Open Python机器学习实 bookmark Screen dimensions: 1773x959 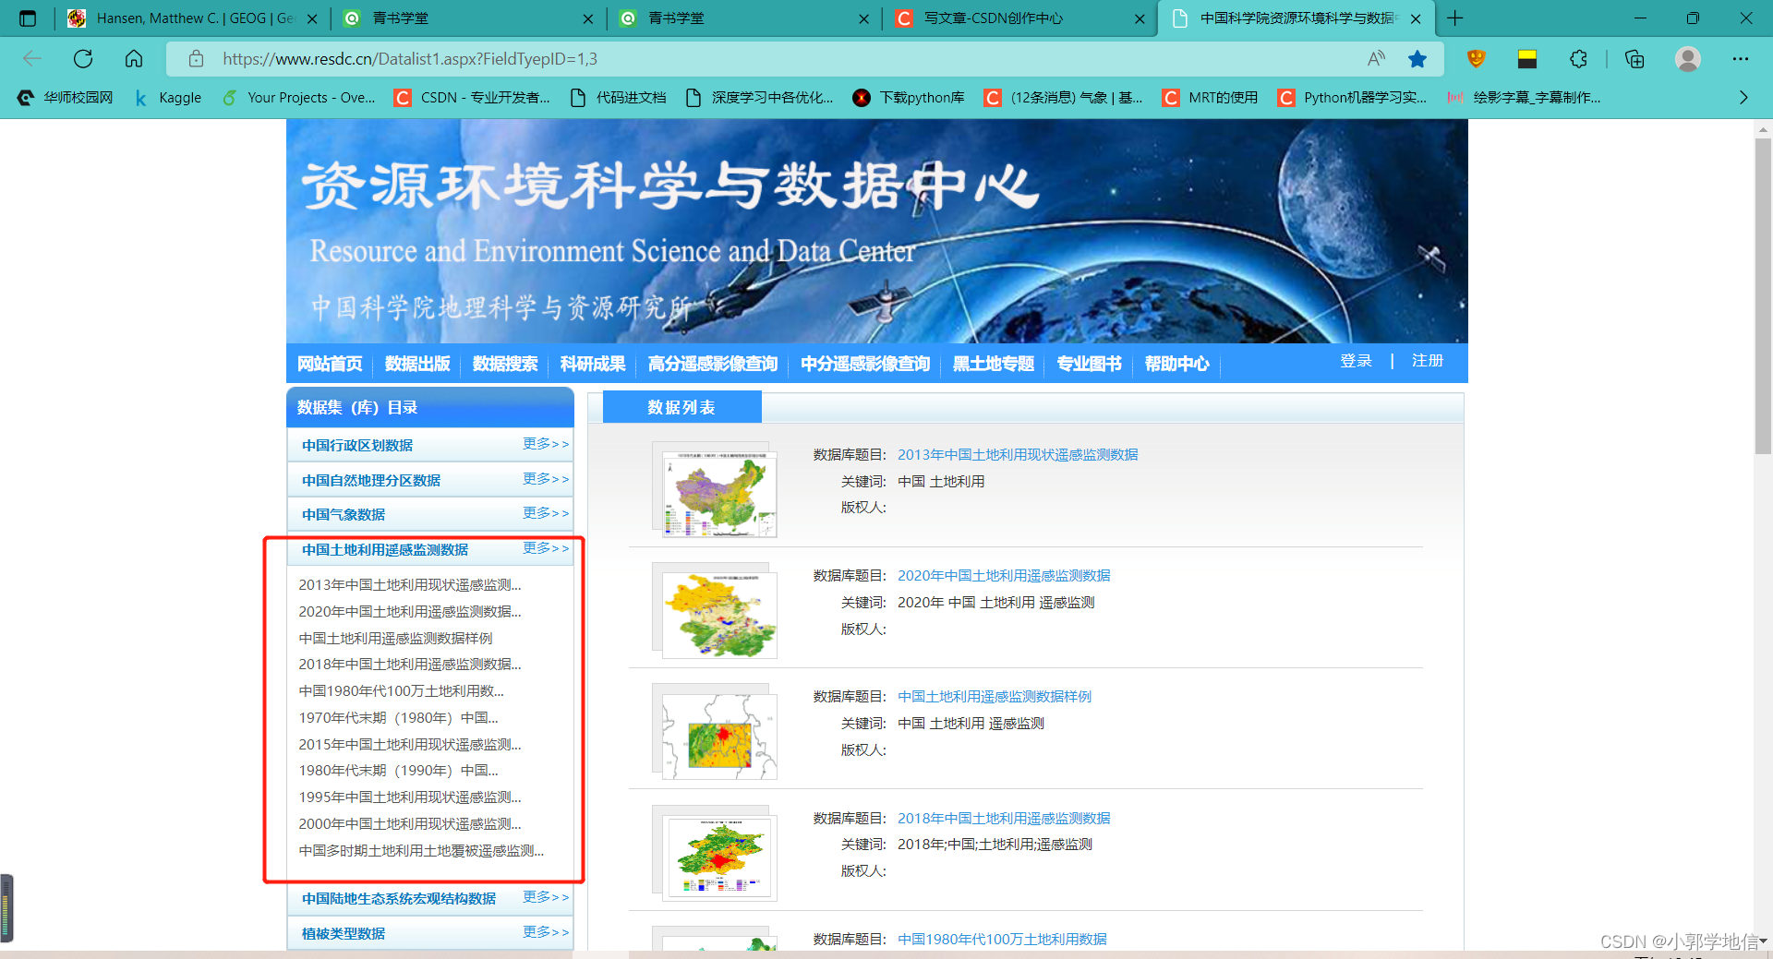[1353, 97]
